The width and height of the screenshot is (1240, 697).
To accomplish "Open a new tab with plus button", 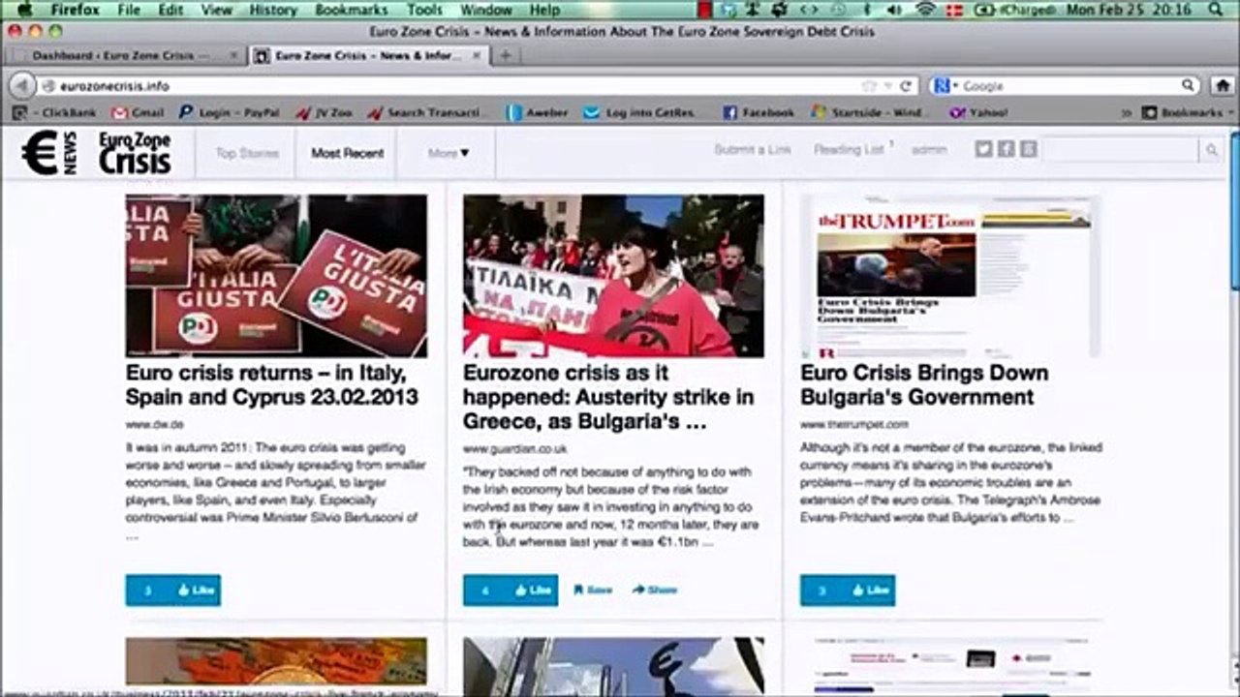I will click(505, 55).
